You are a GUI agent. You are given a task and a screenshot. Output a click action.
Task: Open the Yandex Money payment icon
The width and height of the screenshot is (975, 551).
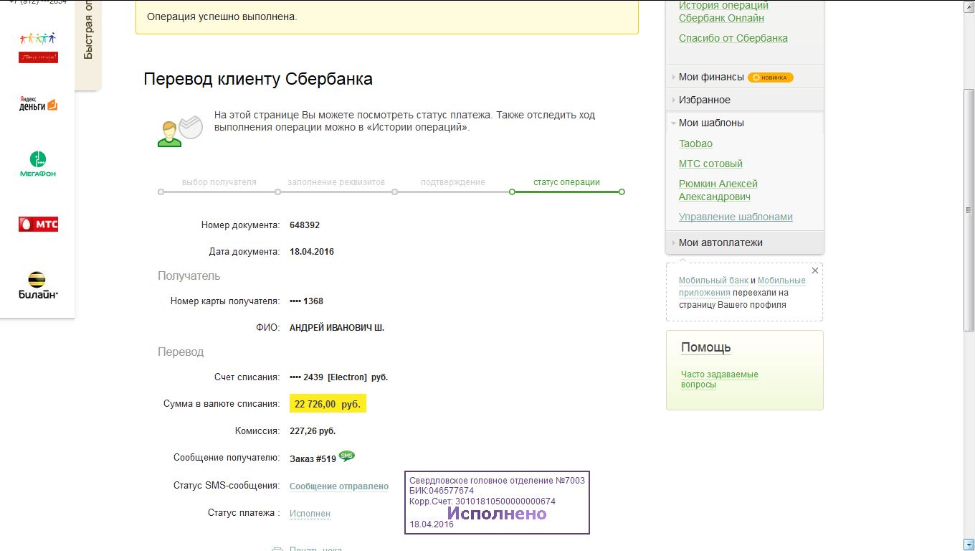38,105
